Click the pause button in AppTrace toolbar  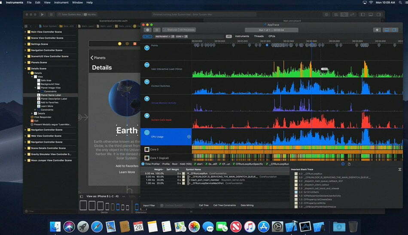tap(157, 30)
